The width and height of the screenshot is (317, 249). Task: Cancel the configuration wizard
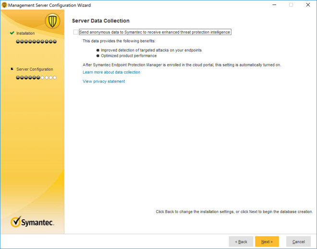[298, 241]
